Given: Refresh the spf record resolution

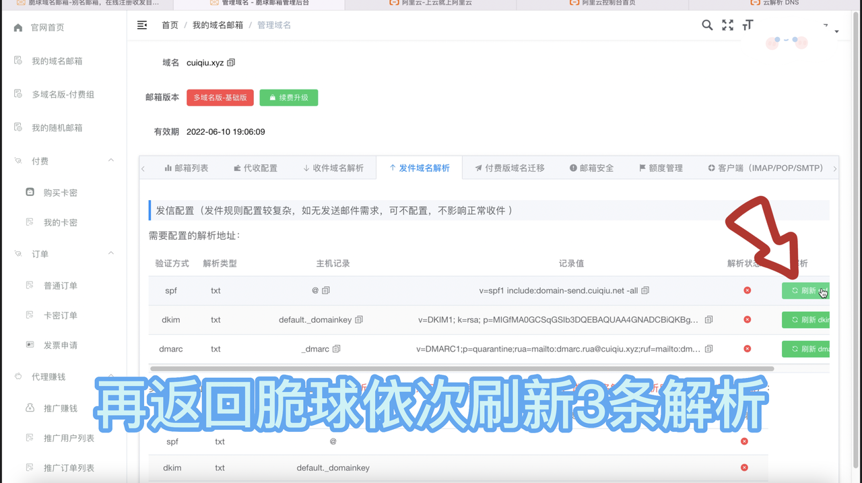Looking at the screenshot, I should coord(805,290).
